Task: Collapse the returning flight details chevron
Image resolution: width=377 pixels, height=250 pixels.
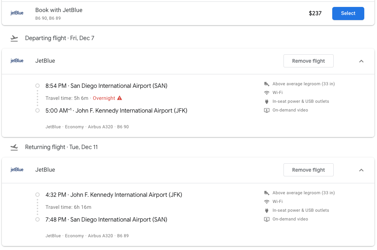Action: [361, 170]
